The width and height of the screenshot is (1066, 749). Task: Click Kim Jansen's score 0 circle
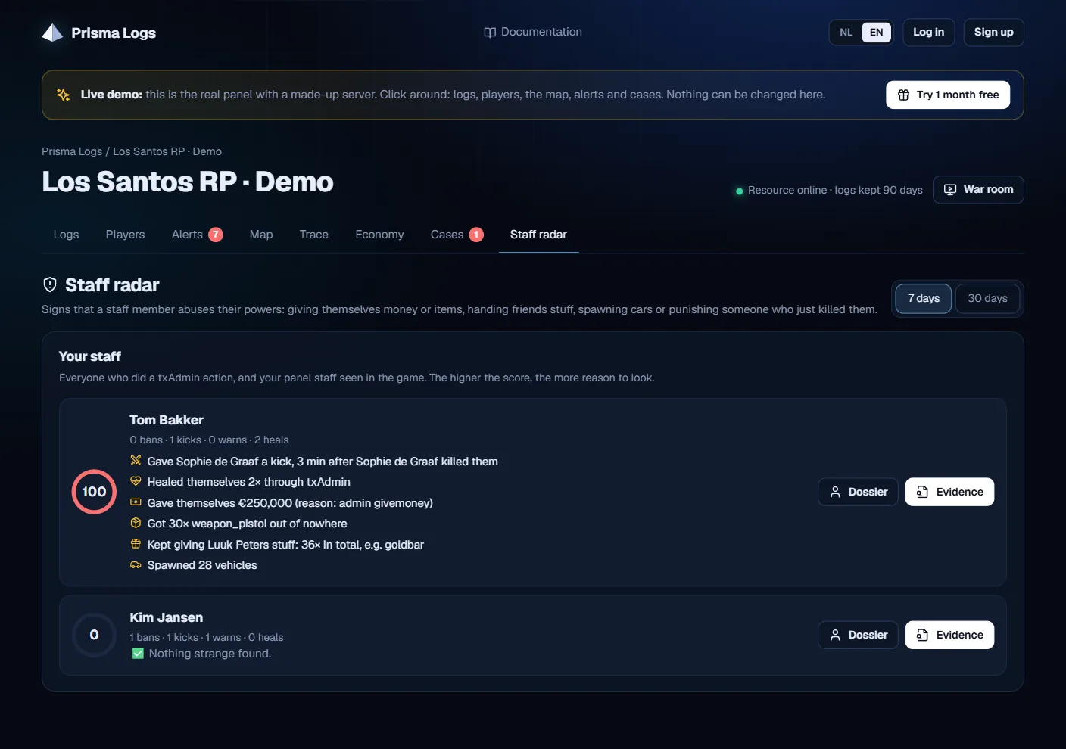[94, 635]
